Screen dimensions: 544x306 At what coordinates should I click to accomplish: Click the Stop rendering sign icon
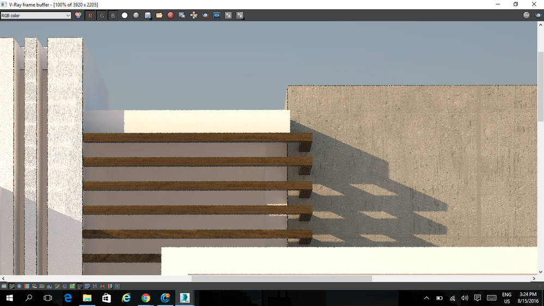[527, 16]
